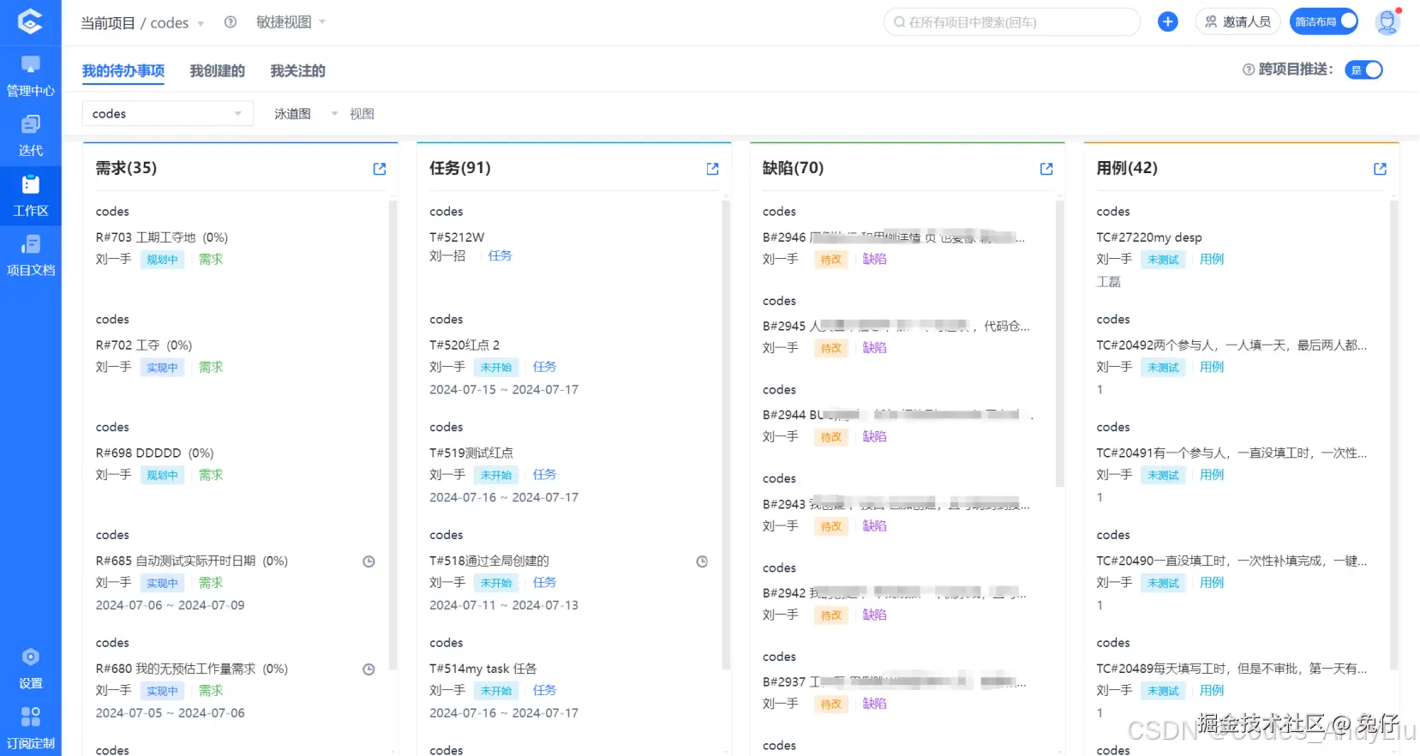Open the 敏捷视图 dropdown
This screenshot has height=756, width=1420.
(291, 22)
